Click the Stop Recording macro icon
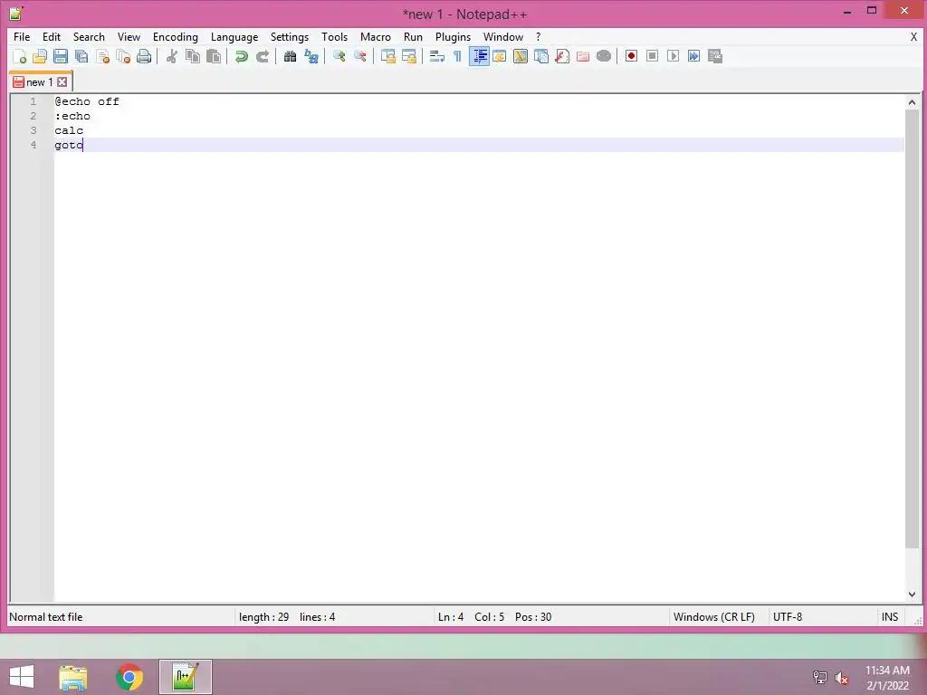The height and width of the screenshot is (695, 927). (652, 56)
